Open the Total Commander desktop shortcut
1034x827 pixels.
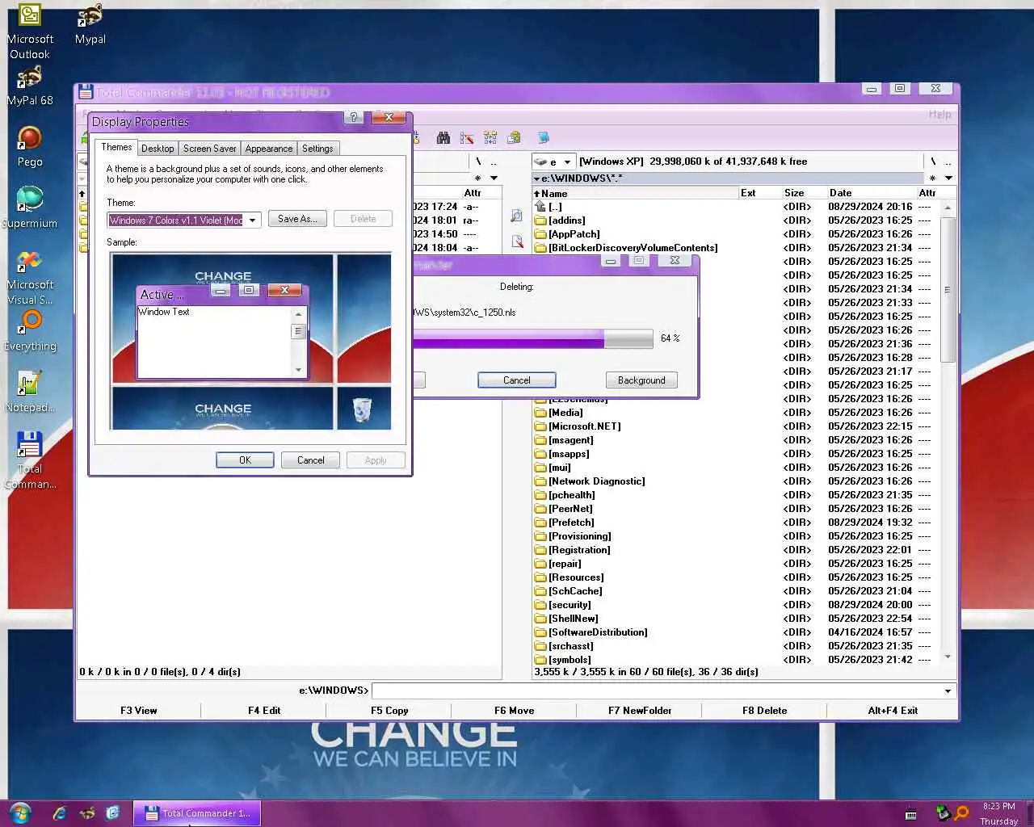[x=30, y=461]
